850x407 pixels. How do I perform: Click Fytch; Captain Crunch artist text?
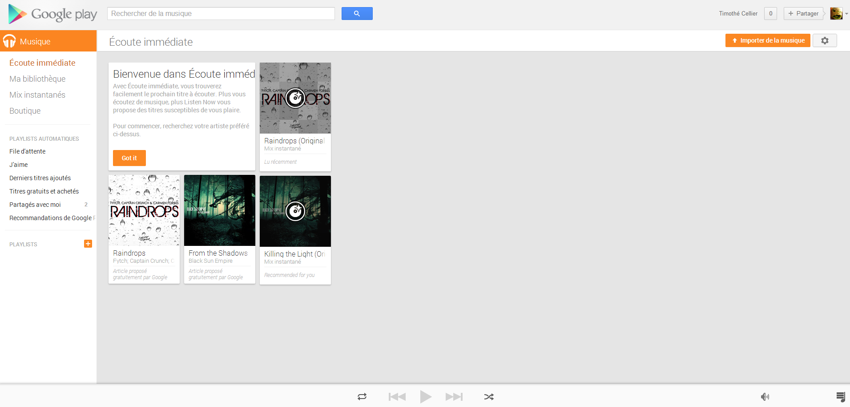pos(143,261)
